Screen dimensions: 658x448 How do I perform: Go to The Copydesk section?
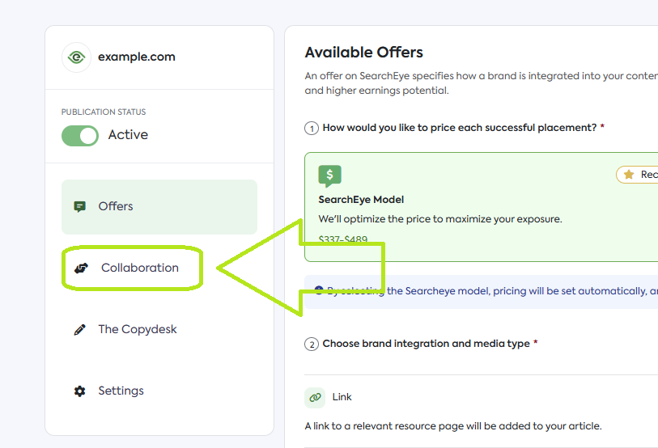(x=137, y=329)
